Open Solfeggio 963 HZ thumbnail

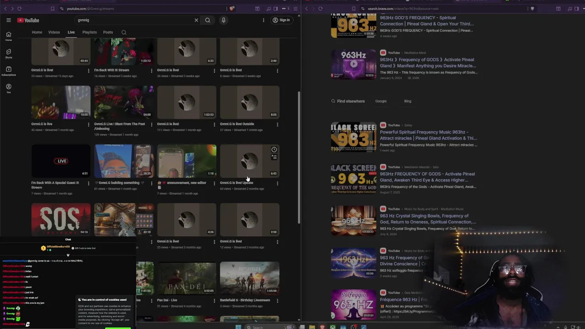click(353, 304)
